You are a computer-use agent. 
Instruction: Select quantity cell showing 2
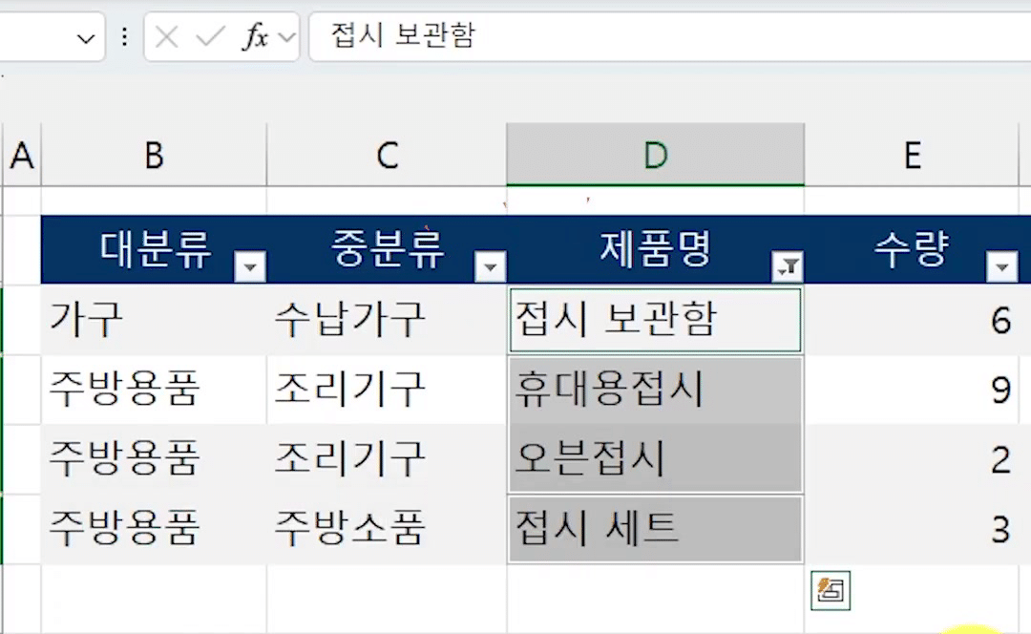click(x=913, y=458)
